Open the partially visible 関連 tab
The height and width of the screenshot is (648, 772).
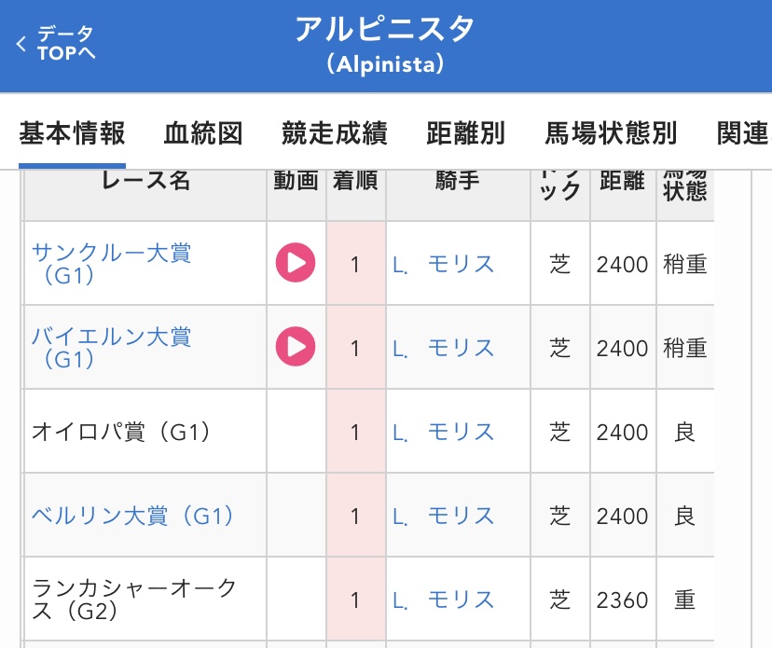tap(743, 133)
